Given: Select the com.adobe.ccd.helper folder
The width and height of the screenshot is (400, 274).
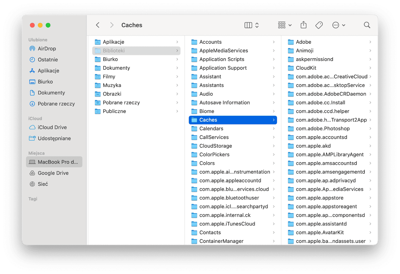Looking at the screenshot, I should pos(329,111).
